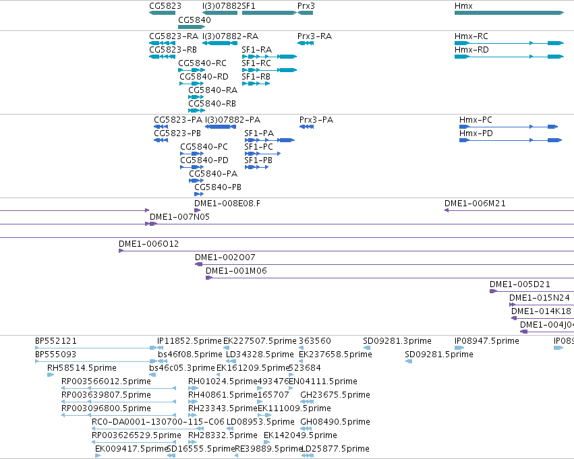Click the Prx3 gene label

[306, 6]
